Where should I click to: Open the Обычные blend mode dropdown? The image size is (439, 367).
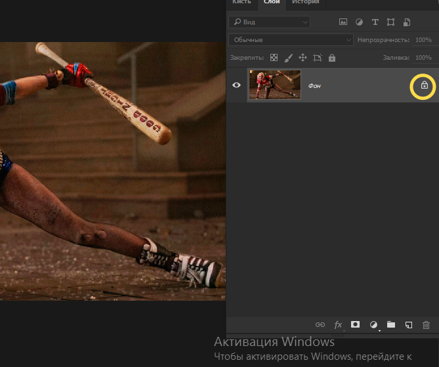click(291, 40)
